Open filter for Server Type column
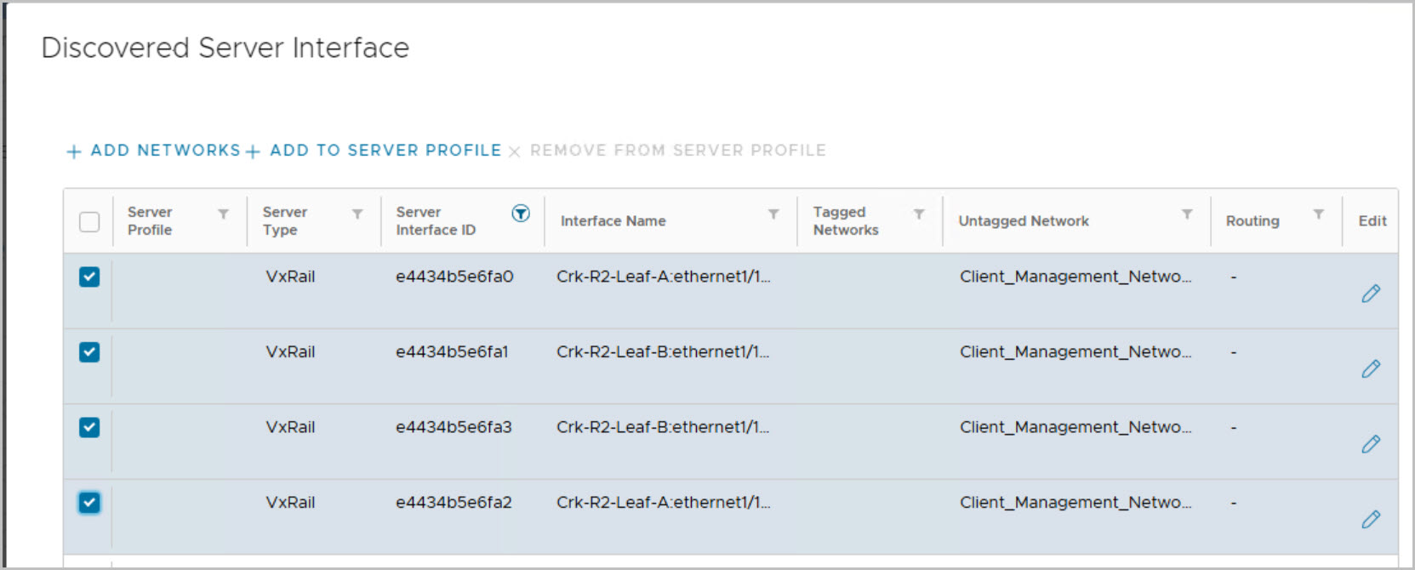1415x570 pixels. [x=357, y=214]
